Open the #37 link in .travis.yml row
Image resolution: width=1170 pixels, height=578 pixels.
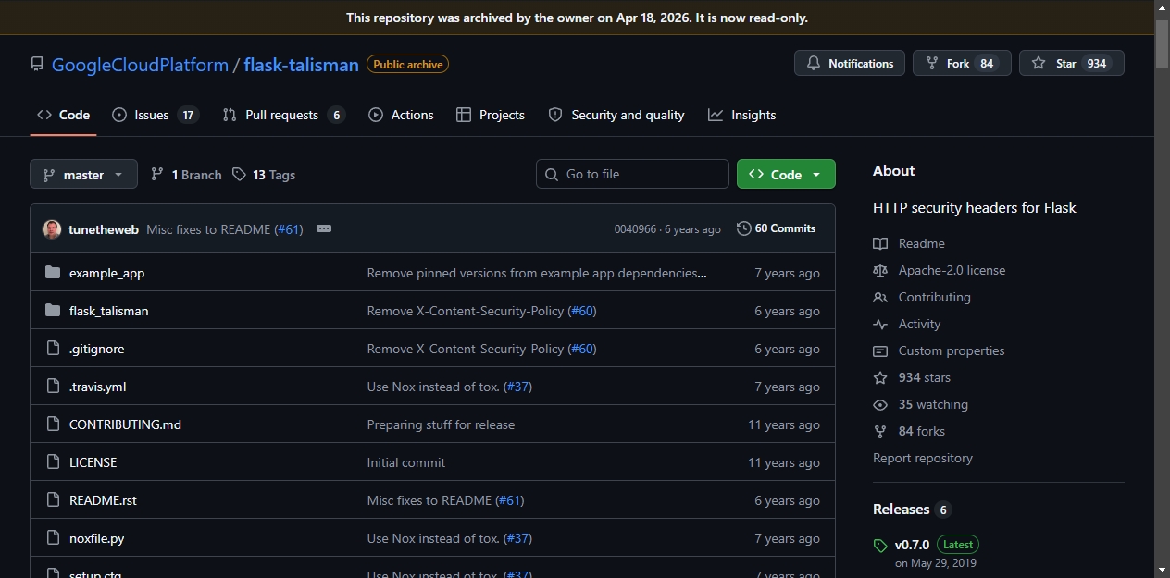click(518, 387)
